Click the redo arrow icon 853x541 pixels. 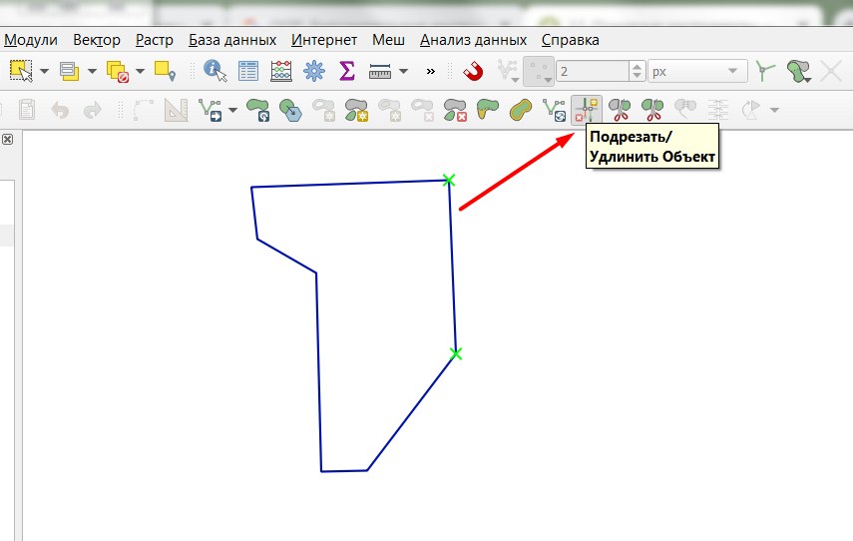point(93,111)
